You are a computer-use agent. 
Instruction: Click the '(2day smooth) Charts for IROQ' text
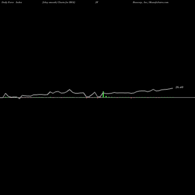[58, 2]
